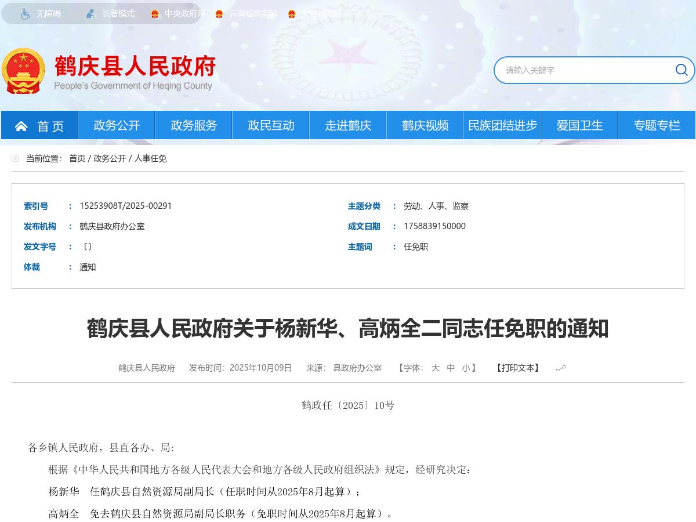The image size is (696, 522).
Task: Click the share icon beside 打印文本
Action: (560, 367)
